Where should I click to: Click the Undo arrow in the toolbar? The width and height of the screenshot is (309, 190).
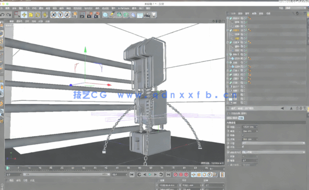tap(3, 15)
